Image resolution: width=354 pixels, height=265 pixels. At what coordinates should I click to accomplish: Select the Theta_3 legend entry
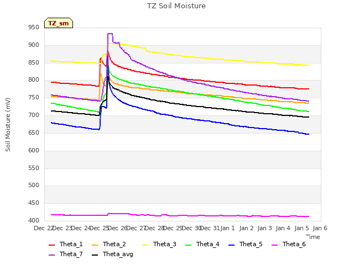[159, 244]
